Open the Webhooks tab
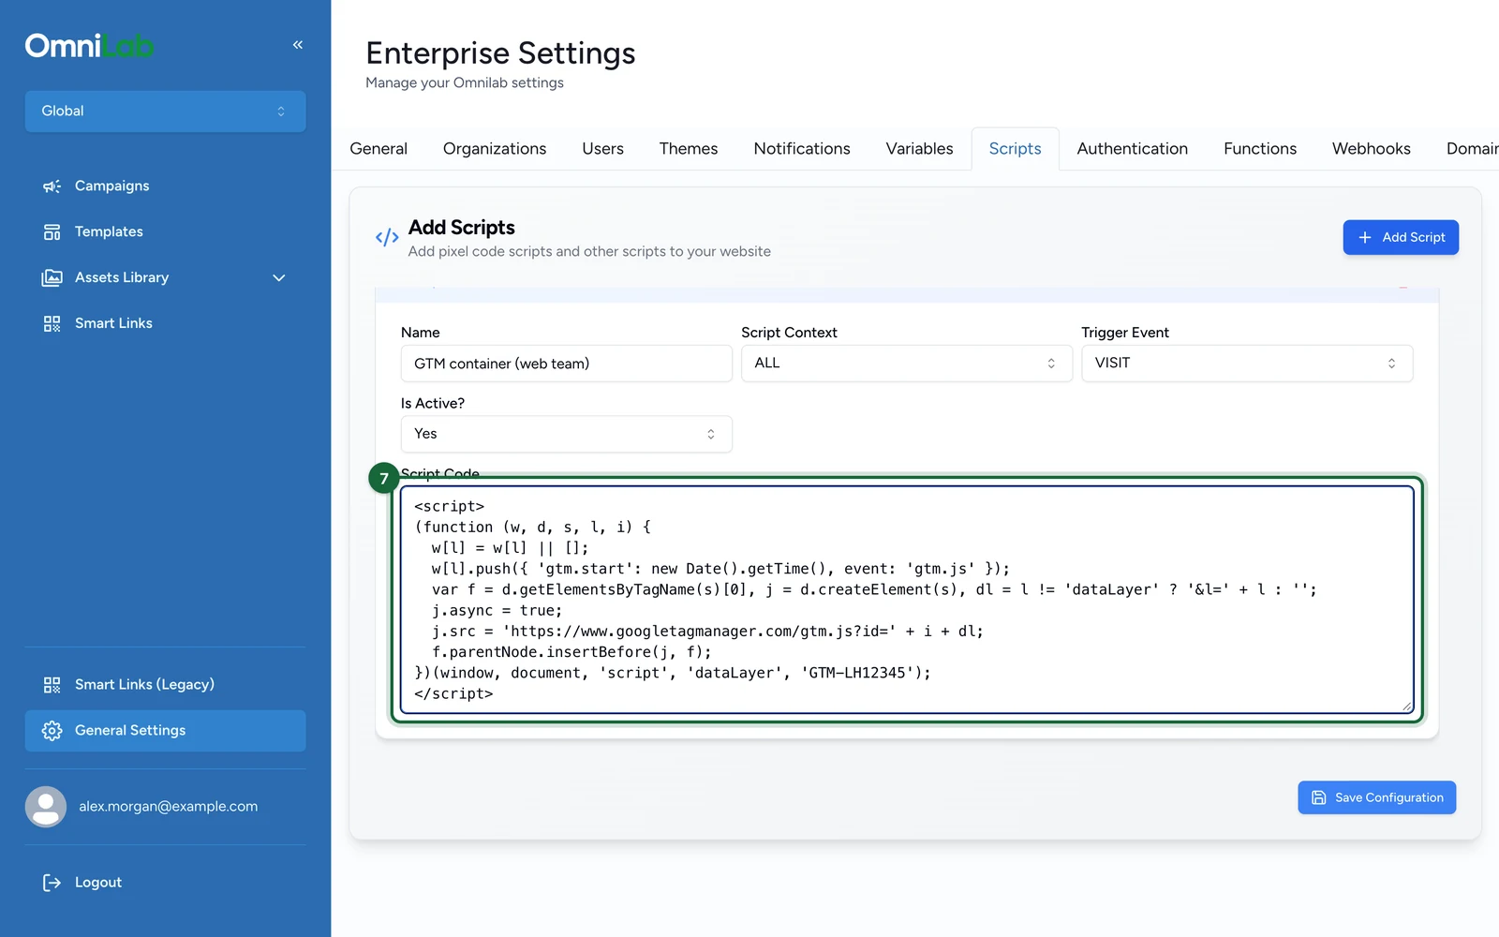1499x937 pixels. [x=1371, y=149]
